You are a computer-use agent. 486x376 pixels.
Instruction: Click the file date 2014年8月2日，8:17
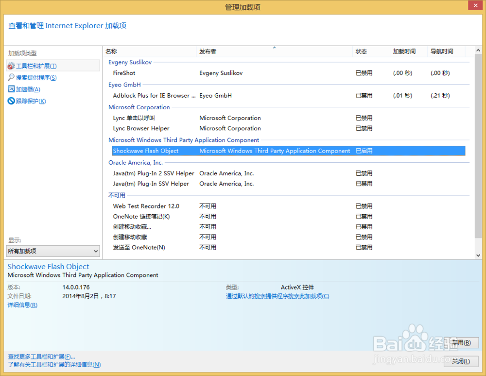coord(89,296)
